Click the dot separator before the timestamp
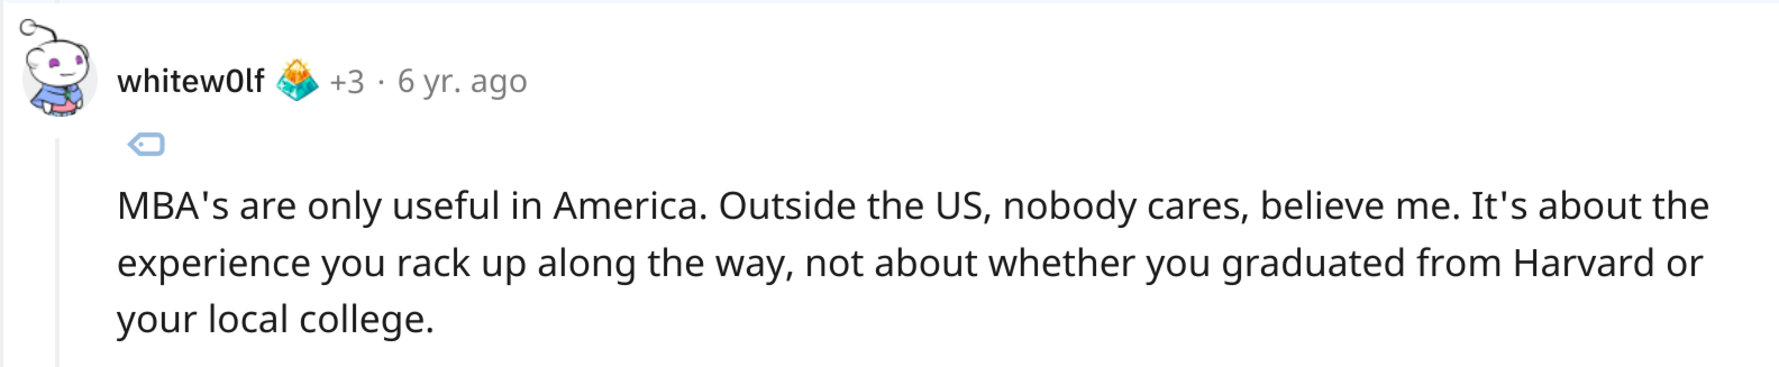The width and height of the screenshot is (1779, 367). pos(380,82)
